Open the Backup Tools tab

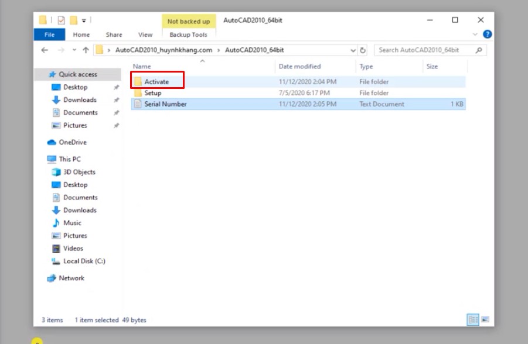click(188, 35)
